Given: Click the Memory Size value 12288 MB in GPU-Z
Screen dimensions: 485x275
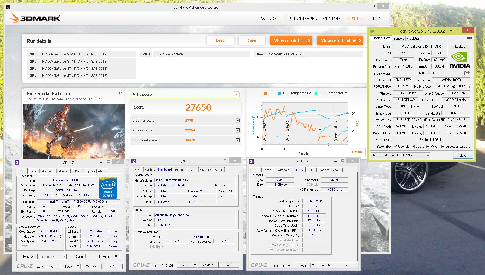Looking at the screenshot, I should click(406, 113).
